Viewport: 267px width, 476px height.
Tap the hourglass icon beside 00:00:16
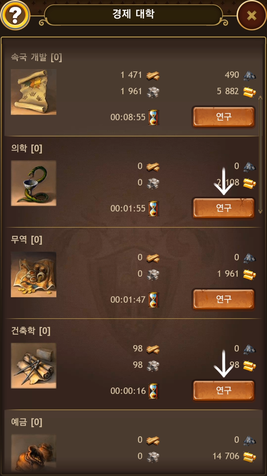153,391
